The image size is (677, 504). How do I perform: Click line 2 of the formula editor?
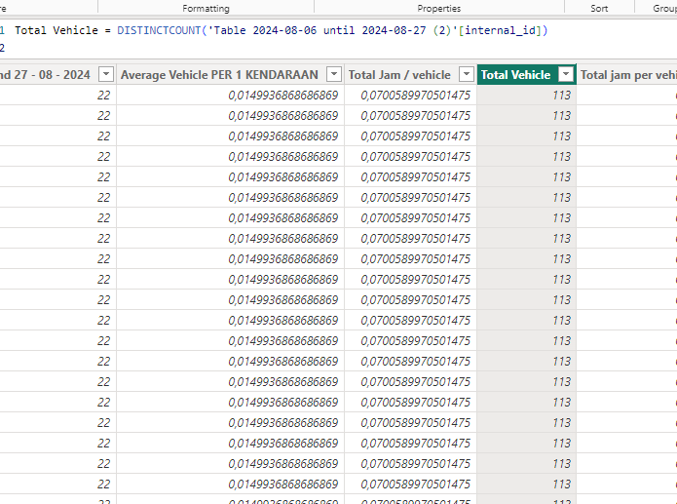click(x=339, y=48)
